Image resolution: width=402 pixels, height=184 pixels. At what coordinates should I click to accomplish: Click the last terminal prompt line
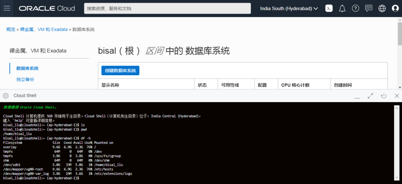(x=42, y=178)
